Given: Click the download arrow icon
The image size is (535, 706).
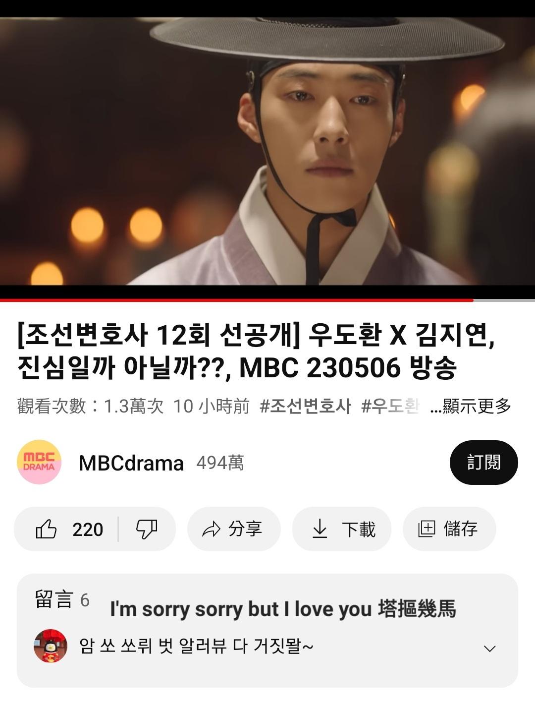Looking at the screenshot, I should (x=320, y=529).
